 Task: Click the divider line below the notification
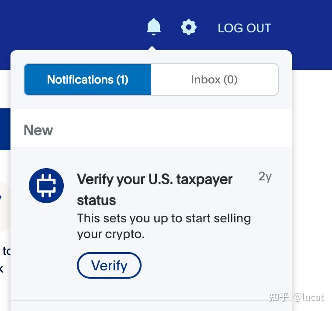click(x=151, y=300)
